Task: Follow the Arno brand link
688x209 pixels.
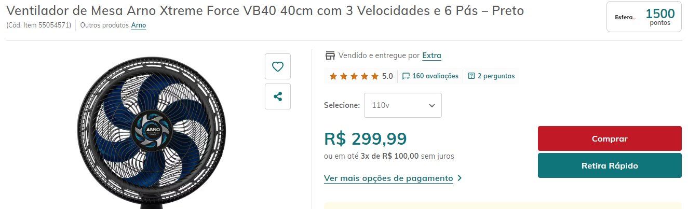Action: click(x=138, y=25)
